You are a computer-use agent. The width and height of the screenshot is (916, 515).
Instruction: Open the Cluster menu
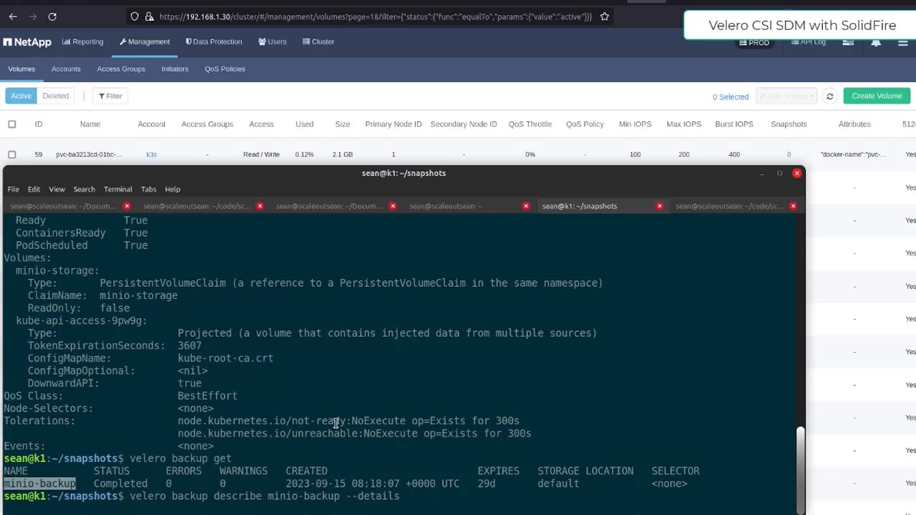(318, 41)
